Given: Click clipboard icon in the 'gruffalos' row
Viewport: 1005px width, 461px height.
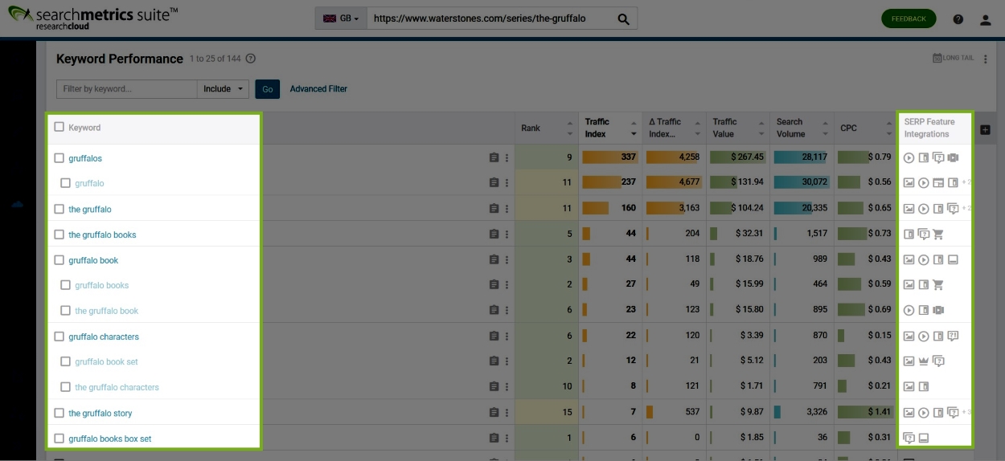Looking at the screenshot, I should point(494,158).
